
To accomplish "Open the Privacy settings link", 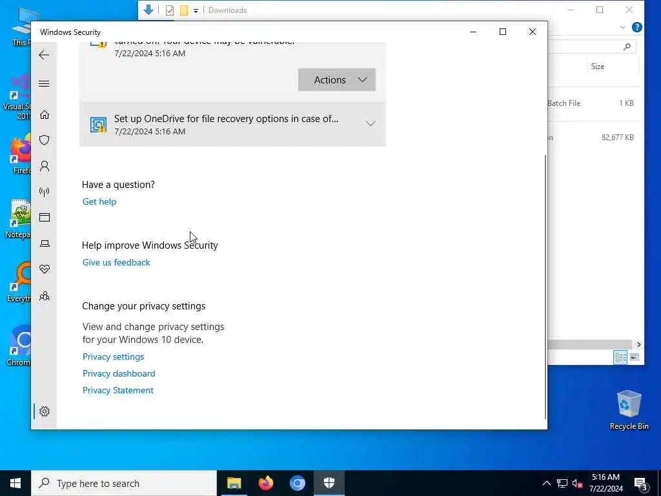I will coord(114,356).
